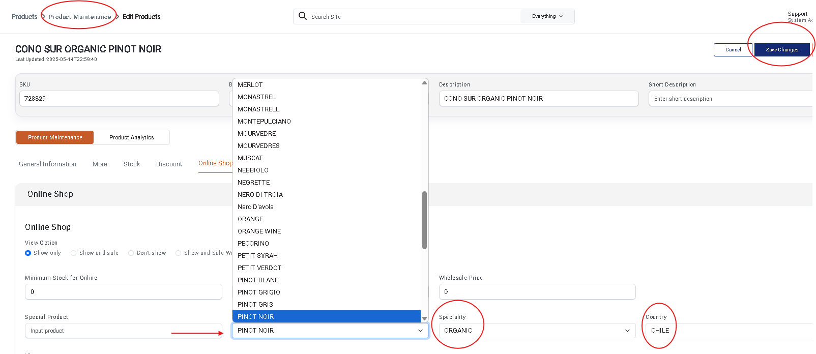The image size is (816, 354).
Task: Choose MERLOT from the list
Action: pos(327,85)
